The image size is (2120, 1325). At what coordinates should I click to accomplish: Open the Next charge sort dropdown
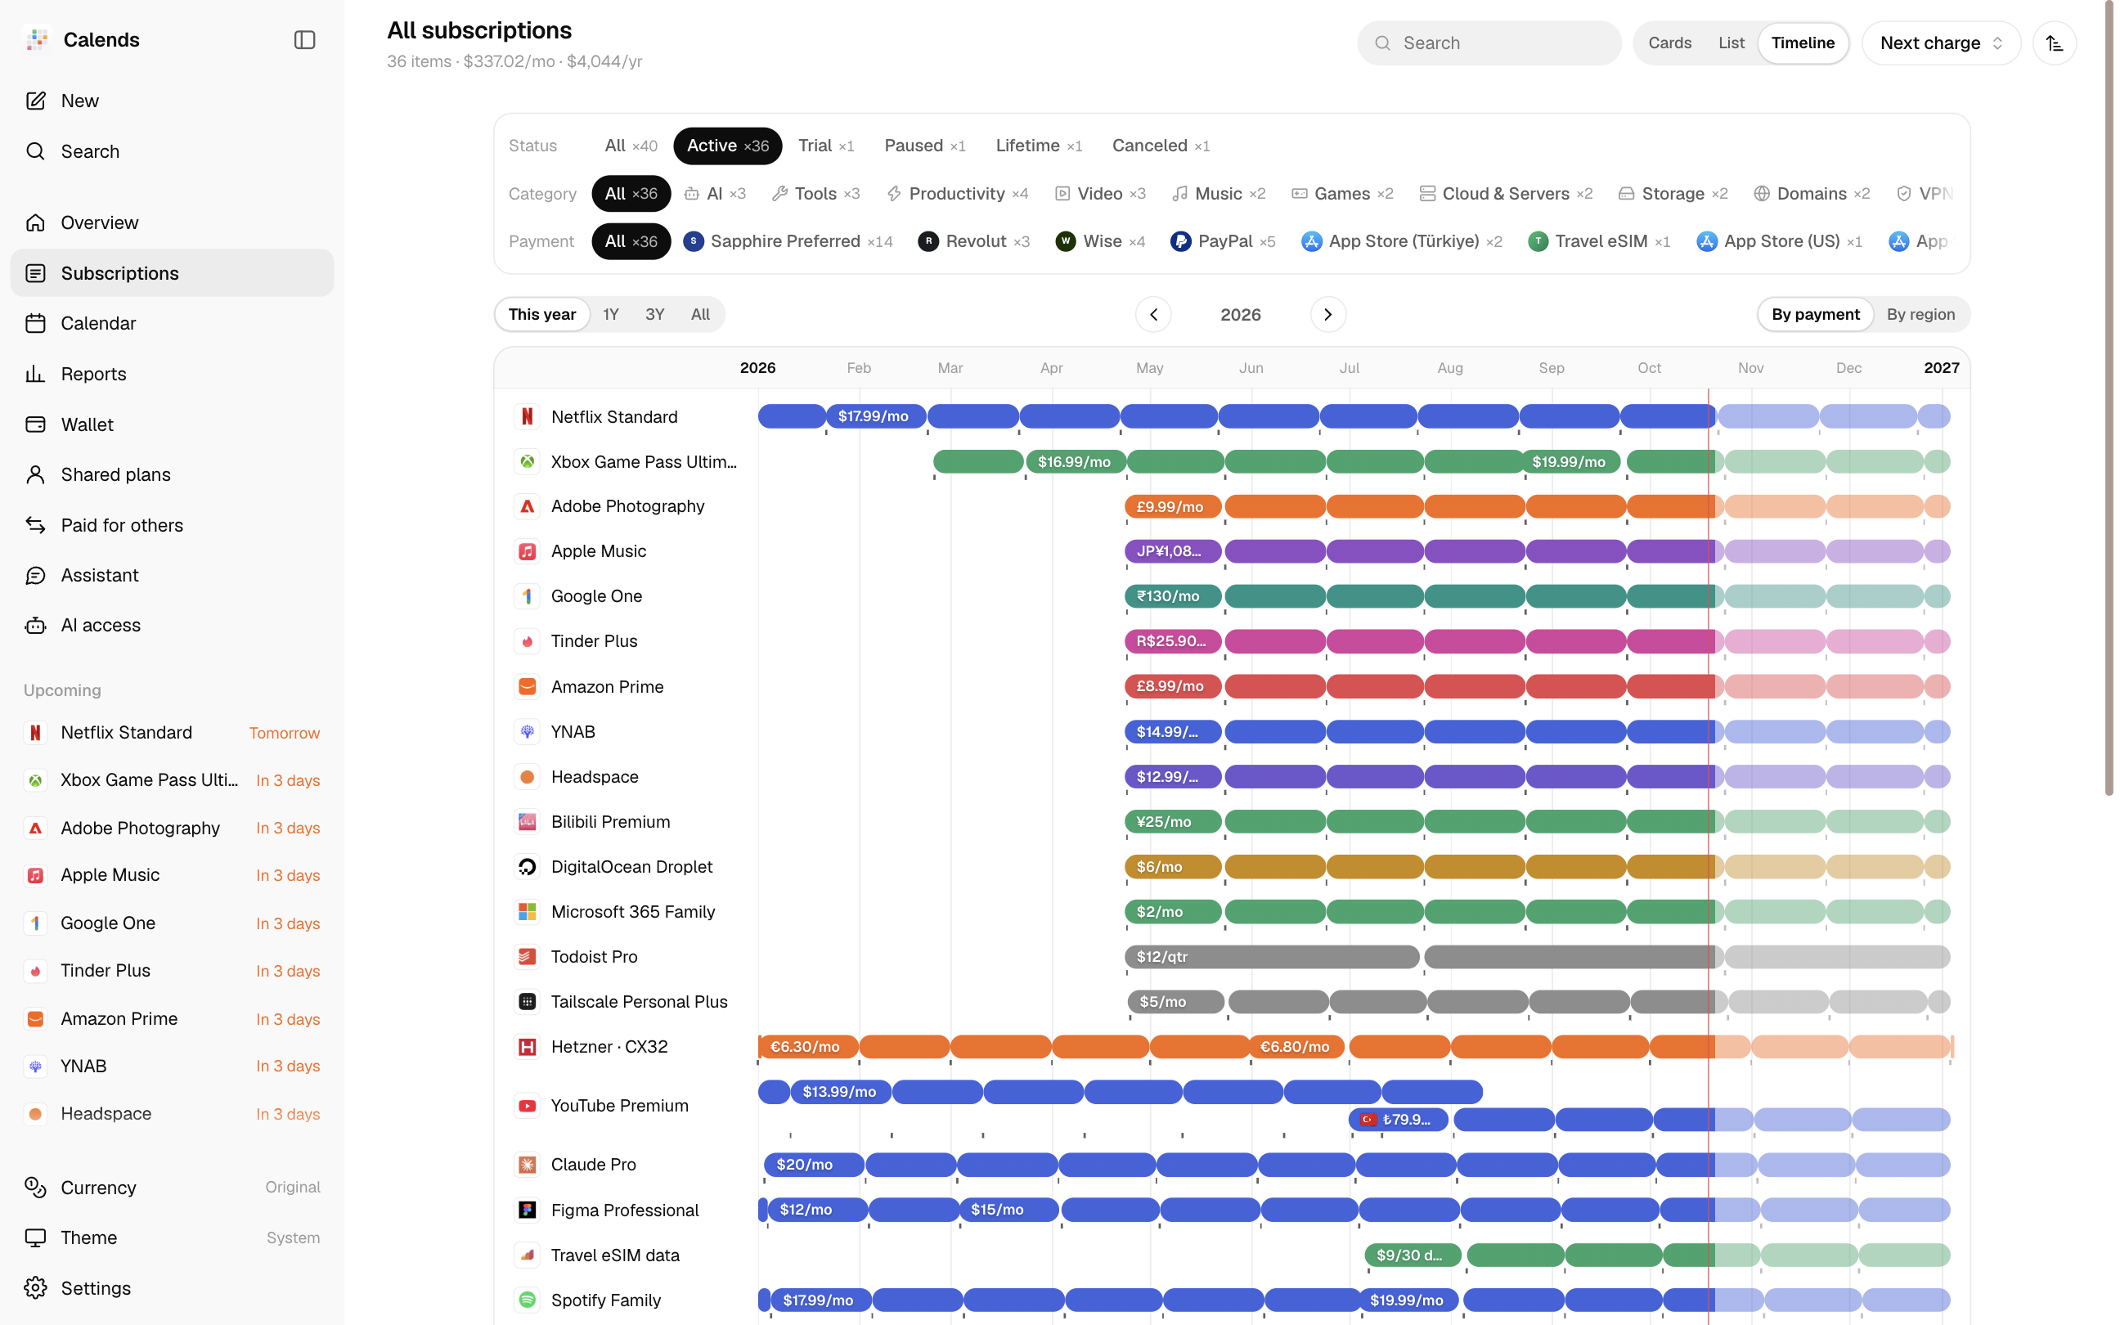1940,43
